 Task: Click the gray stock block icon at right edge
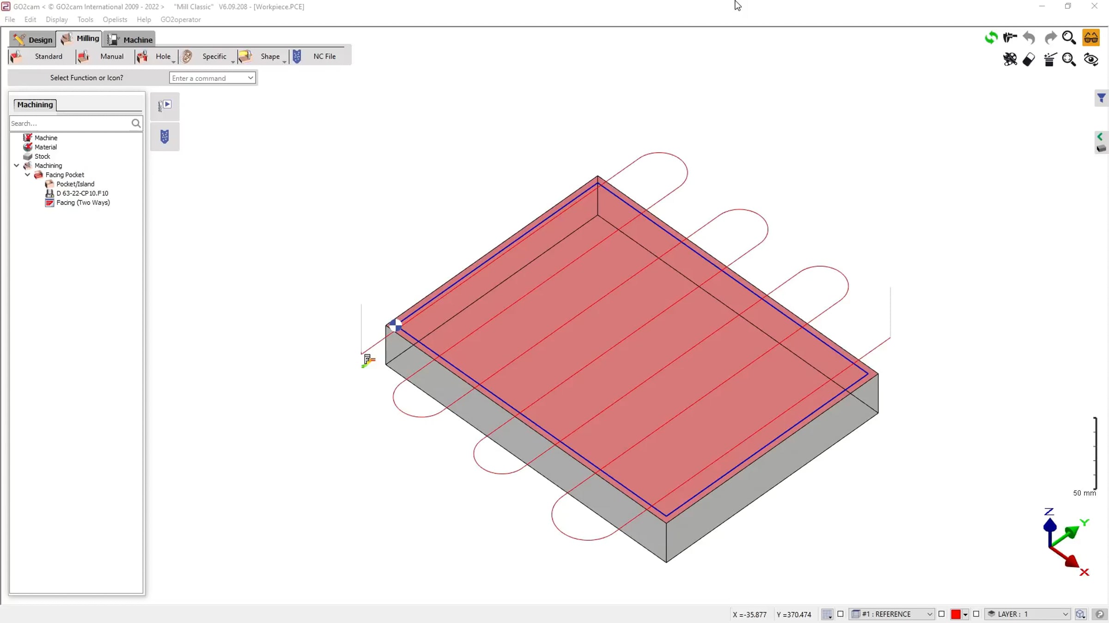(1101, 148)
